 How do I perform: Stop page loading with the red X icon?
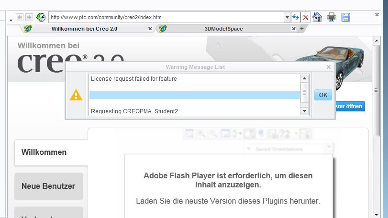point(306,17)
